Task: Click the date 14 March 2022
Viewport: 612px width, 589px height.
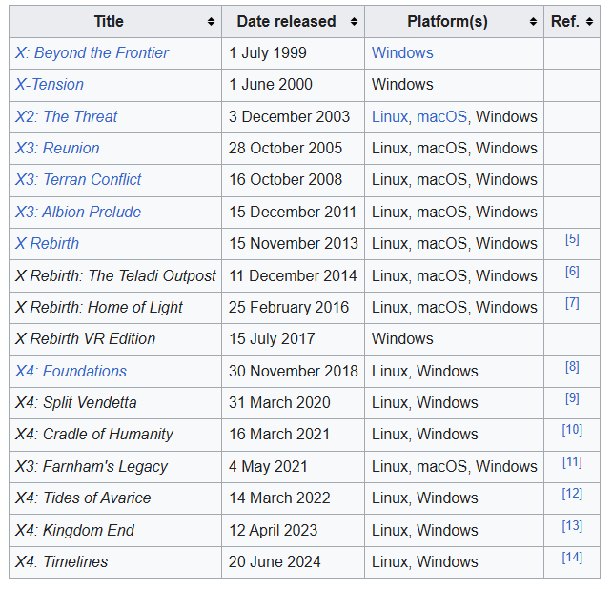Action: (x=279, y=498)
